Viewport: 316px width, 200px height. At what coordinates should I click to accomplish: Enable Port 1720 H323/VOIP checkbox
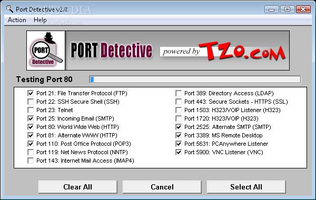pyautogui.click(x=179, y=118)
